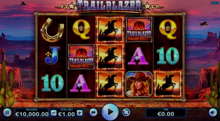Viewport: 220px width, 121px height.
Task: Decrease total bet with minus button
Action: pos(54,113)
